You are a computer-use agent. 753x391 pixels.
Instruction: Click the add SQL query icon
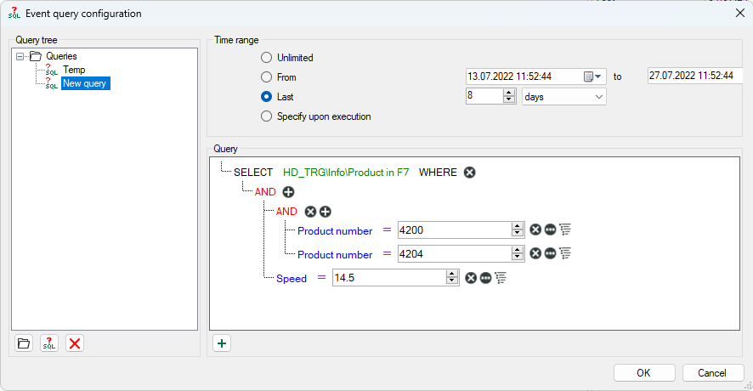pyautogui.click(x=49, y=343)
